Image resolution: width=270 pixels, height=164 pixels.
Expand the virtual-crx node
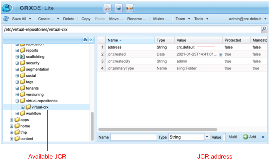(x=23, y=107)
